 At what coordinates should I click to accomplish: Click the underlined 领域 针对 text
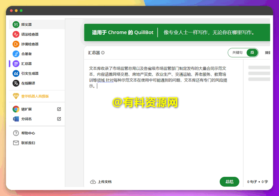(105, 80)
